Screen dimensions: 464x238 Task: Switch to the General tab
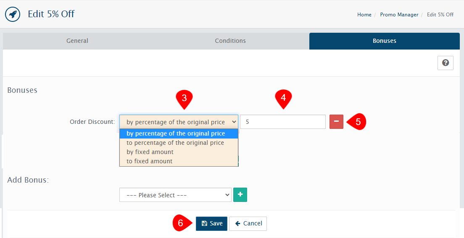(77, 41)
